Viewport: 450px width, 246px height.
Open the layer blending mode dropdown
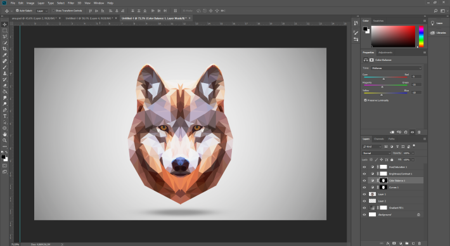(x=376, y=153)
